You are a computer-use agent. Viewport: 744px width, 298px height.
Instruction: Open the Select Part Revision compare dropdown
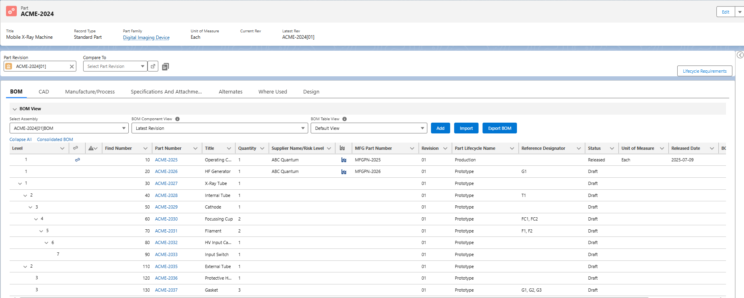point(115,66)
